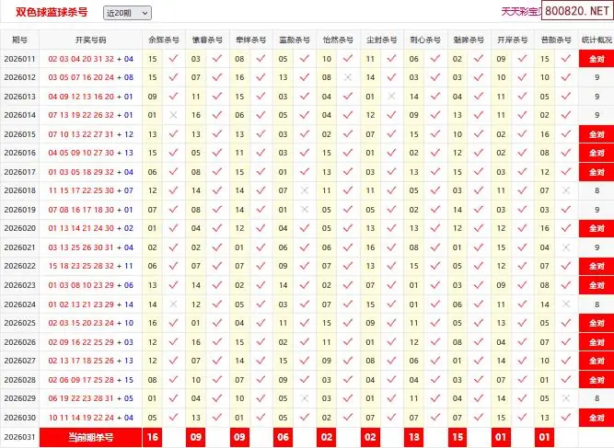Click the X mark in 余辉杀号 for 2026024
The width and height of the screenshot is (614, 448).
click(x=173, y=304)
